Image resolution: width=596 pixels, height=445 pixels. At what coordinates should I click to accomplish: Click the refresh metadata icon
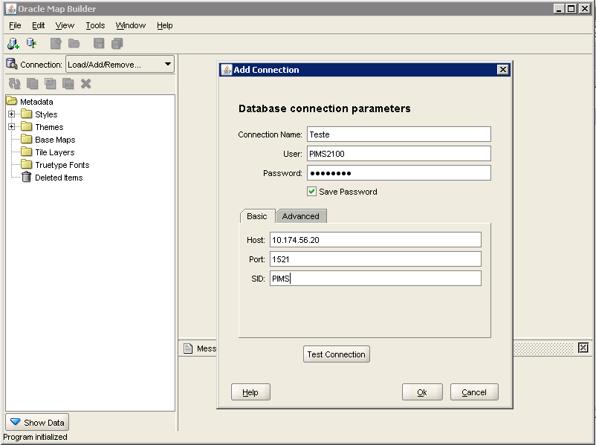click(x=14, y=84)
